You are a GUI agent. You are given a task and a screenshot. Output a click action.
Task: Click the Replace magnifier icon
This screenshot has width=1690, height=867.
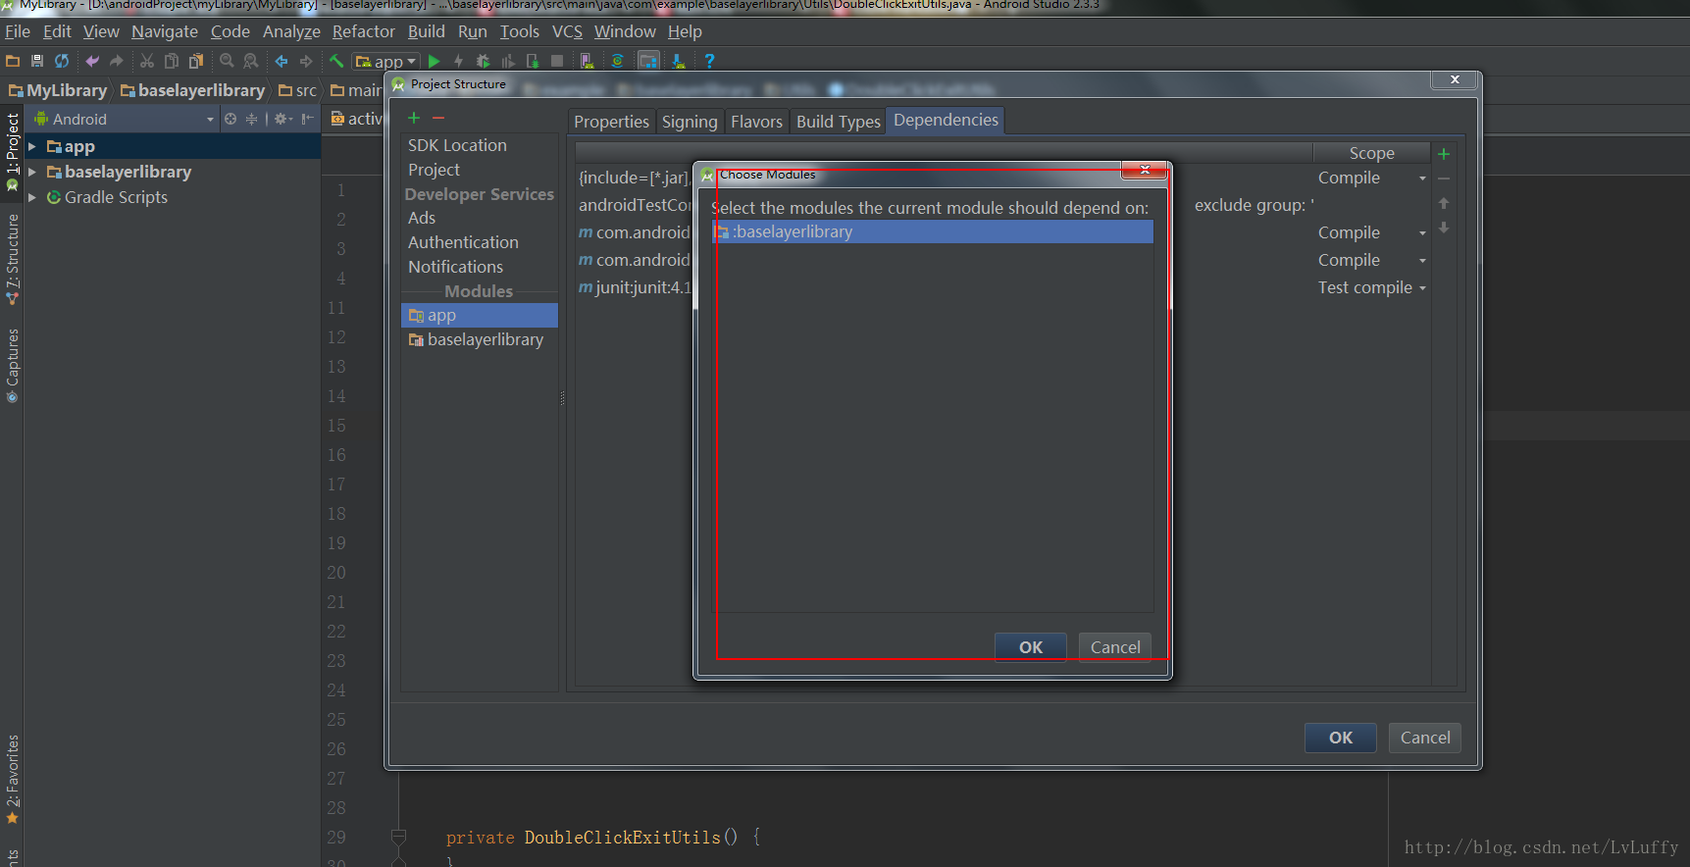251,61
